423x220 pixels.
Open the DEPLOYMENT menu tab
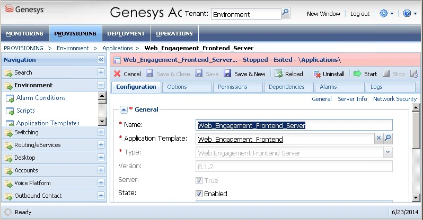pyautogui.click(x=126, y=33)
